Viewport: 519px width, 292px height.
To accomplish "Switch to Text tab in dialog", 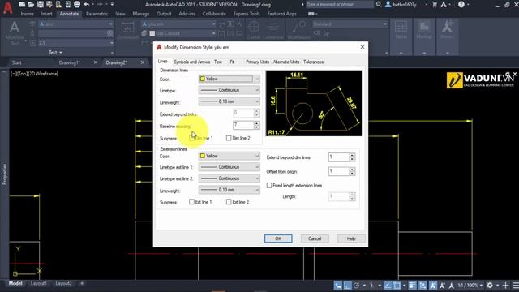I will click(x=218, y=62).
